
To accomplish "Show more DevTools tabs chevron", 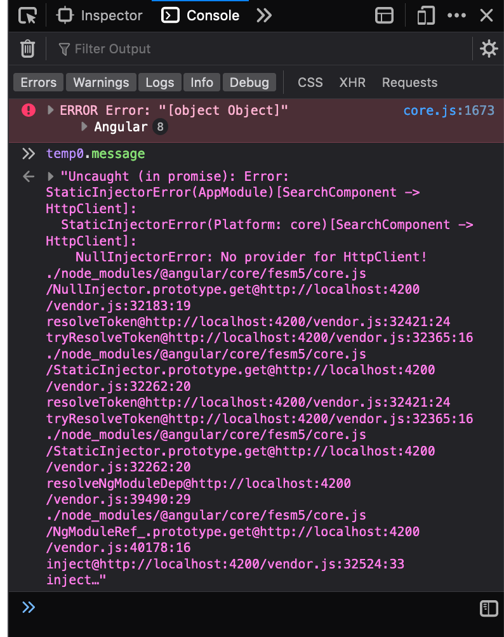I will tap(264, 16).
